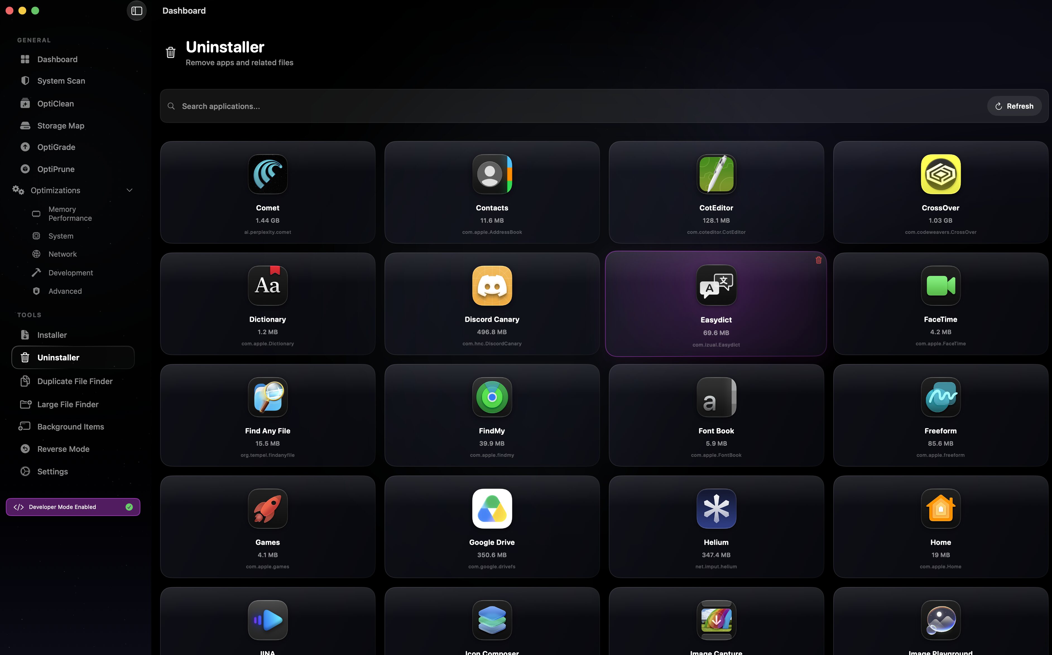Click the Uninstaller header trash icon
This screenshot has width=1052, height=655.
coord(170,52)
